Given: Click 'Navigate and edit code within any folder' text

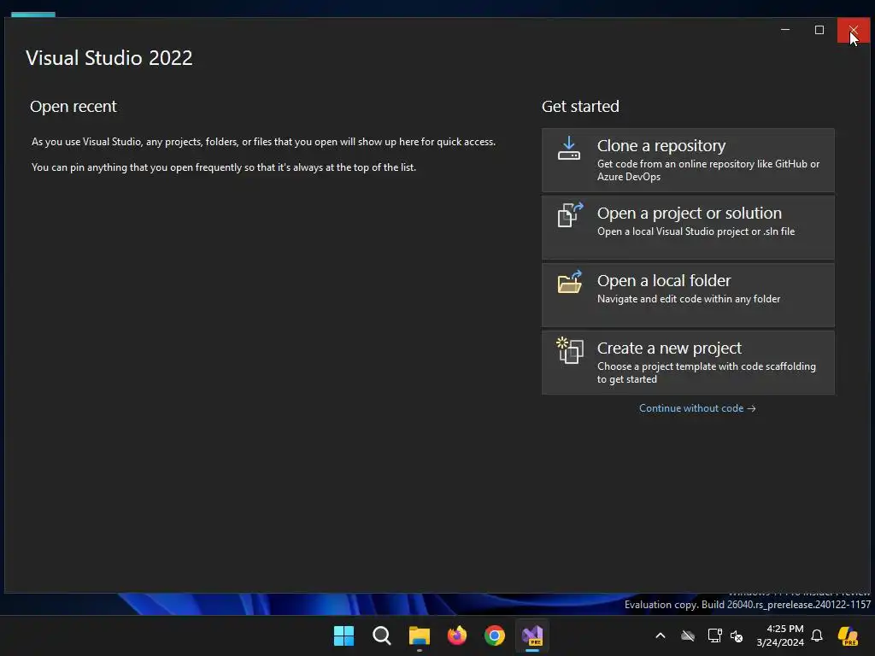Looking at the screenshot, I should click(689, 299).
